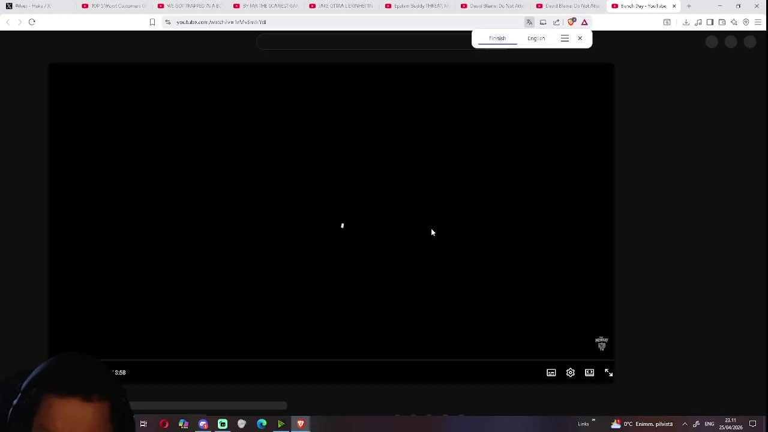Go back to previous page
This screenshot has height=432, width=768.
tap(7, 22)
